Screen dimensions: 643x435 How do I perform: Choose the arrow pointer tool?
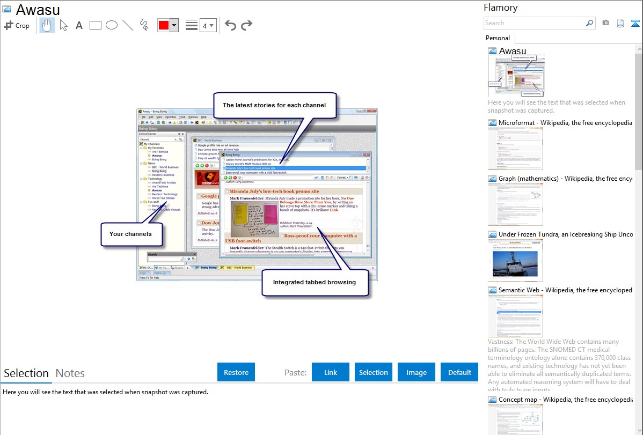click(63, 25)
